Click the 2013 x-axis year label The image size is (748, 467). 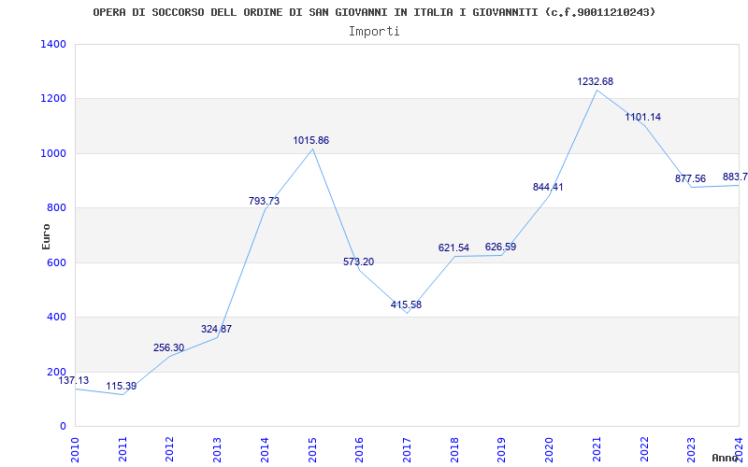pos(218,450)
